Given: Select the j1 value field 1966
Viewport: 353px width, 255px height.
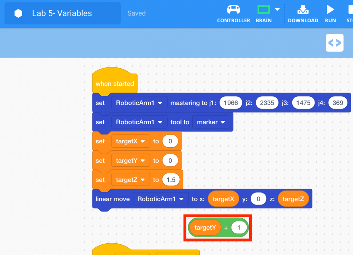Looking at the screenshot, I should point(231,103).
